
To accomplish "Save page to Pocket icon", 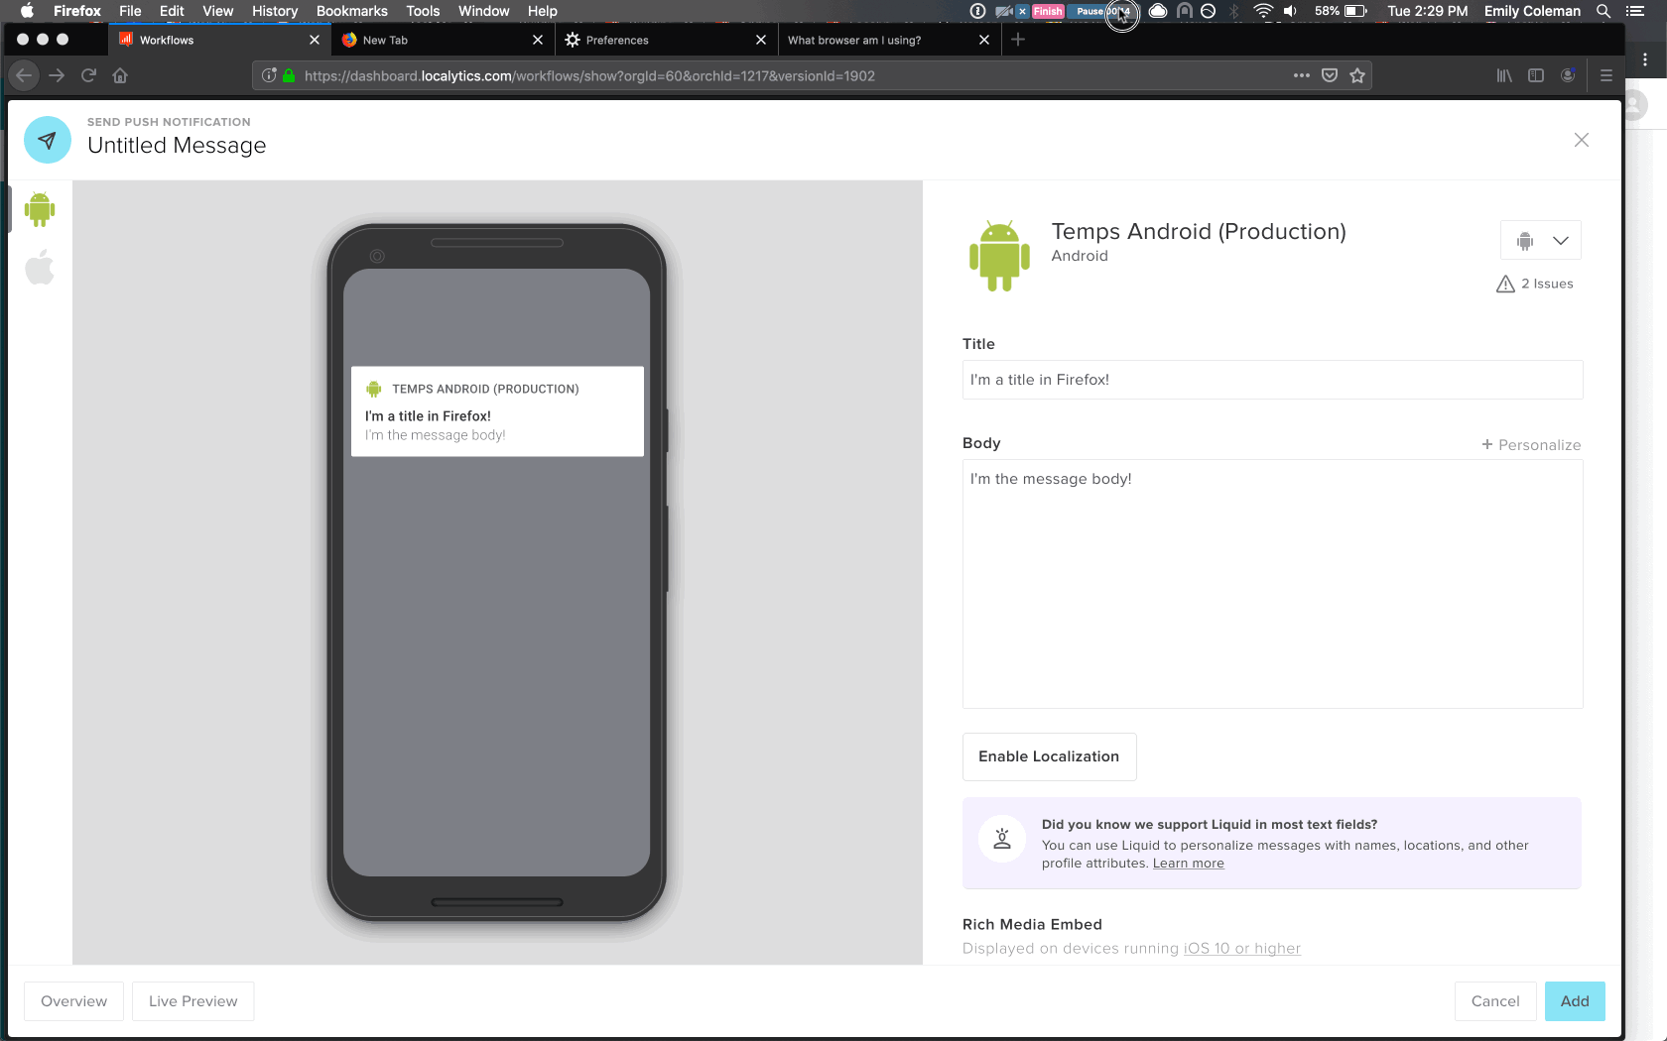I will (1330, 75).
